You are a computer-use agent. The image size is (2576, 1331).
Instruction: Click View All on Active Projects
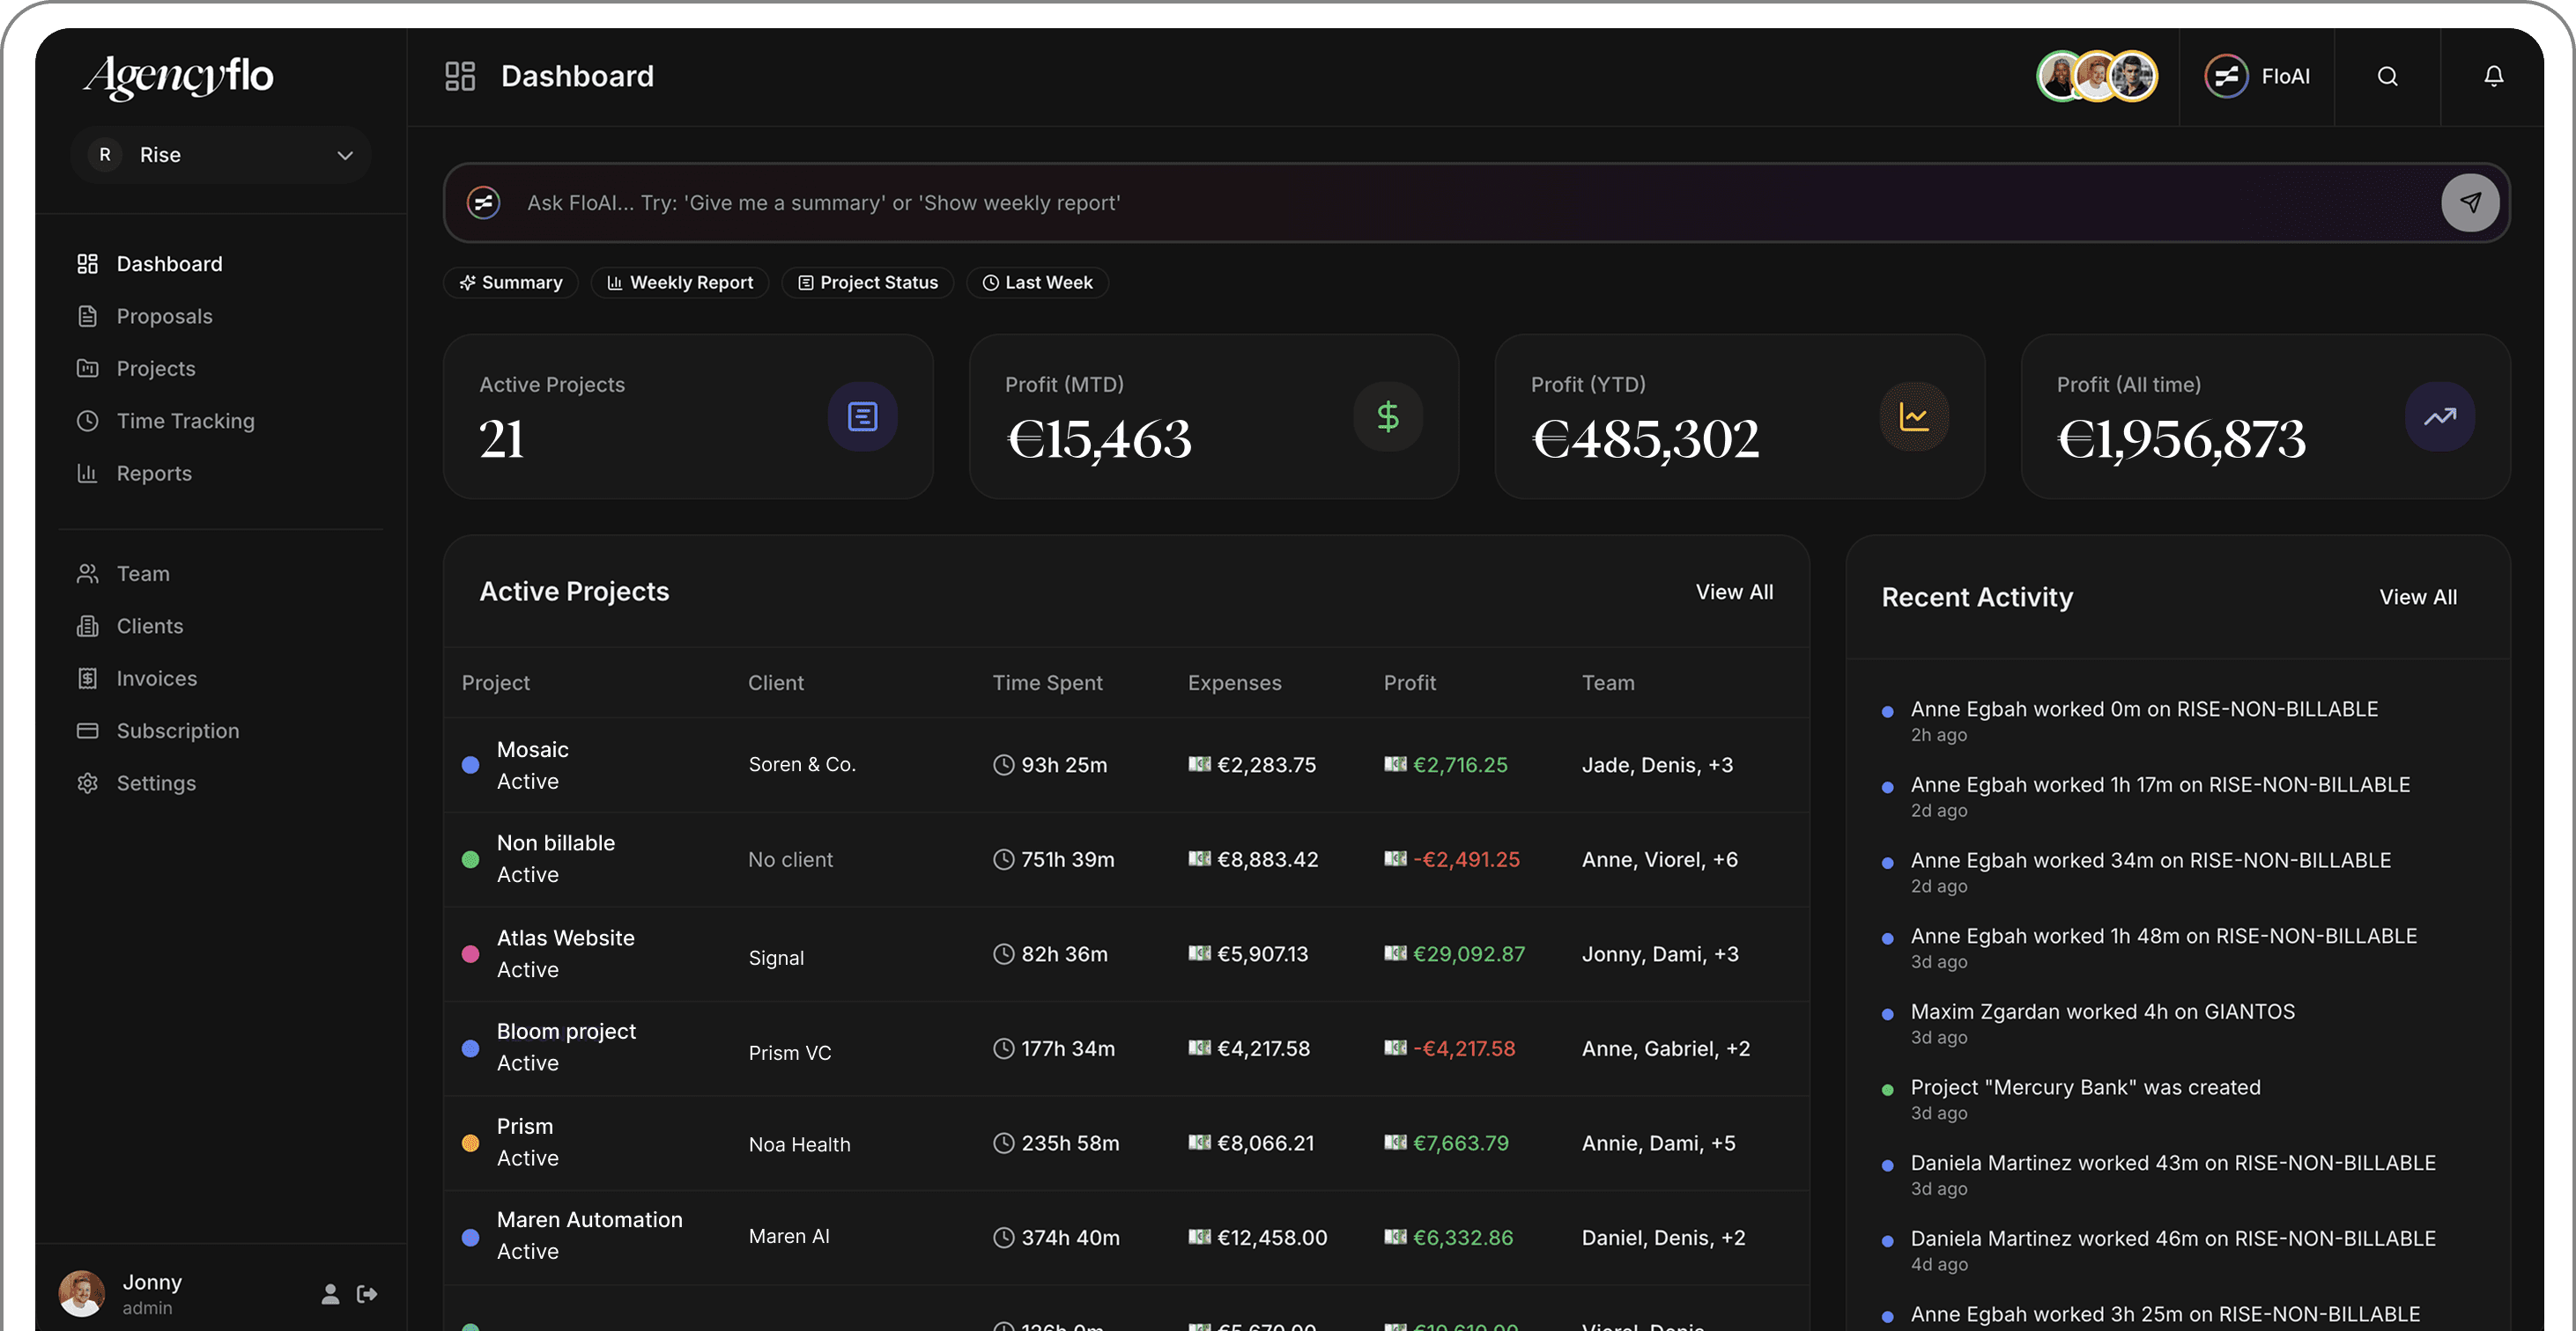click(x=1735, y=591)
